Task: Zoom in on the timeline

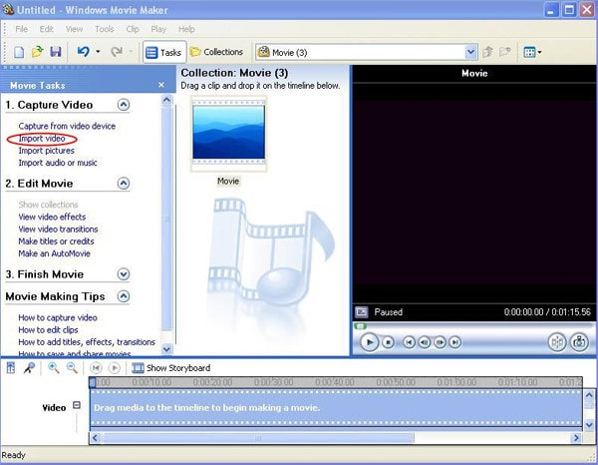Action: [x=53, y=368]
